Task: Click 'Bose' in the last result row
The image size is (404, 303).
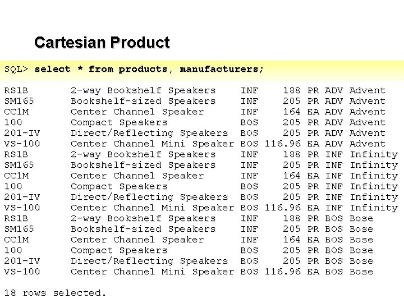Action: pyautogui.click(x=361, y=272)
